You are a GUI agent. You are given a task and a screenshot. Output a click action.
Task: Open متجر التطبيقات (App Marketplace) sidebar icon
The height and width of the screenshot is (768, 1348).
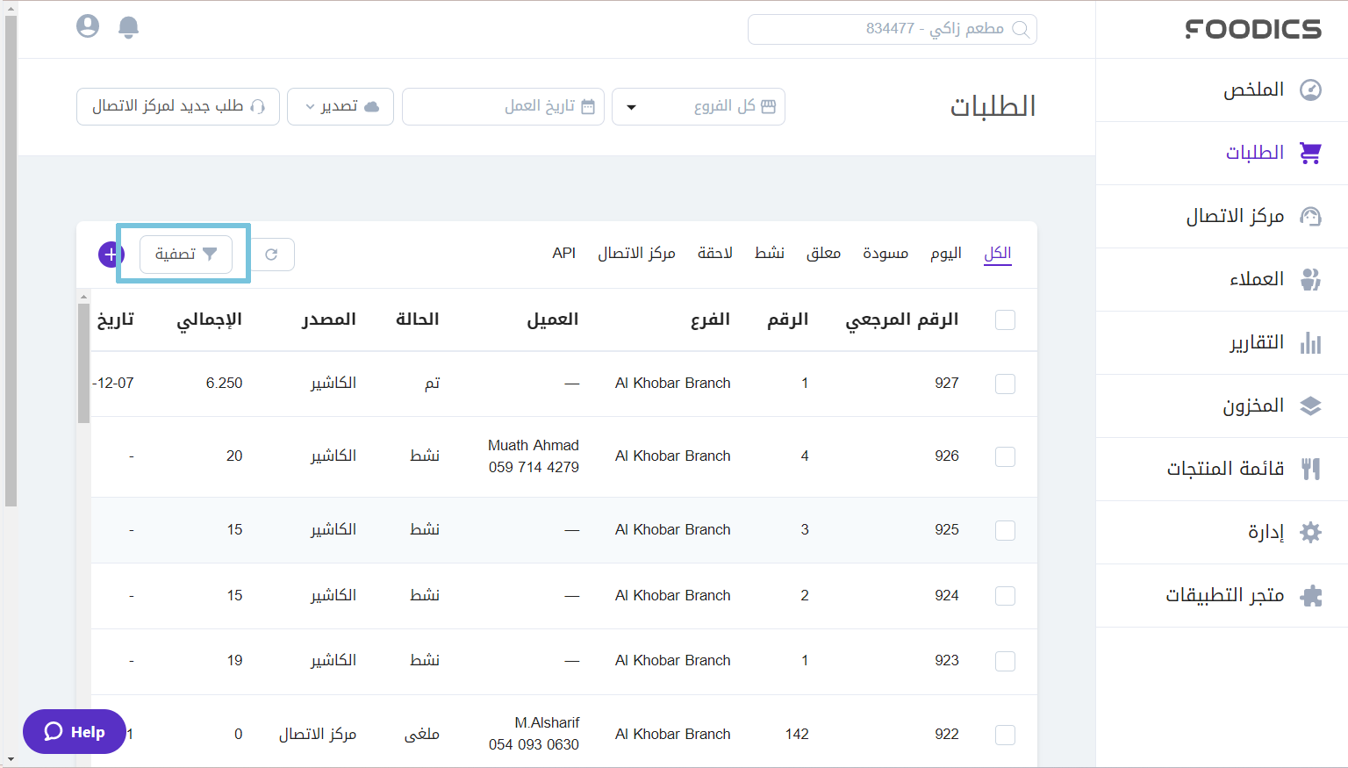coord(1311,595)
